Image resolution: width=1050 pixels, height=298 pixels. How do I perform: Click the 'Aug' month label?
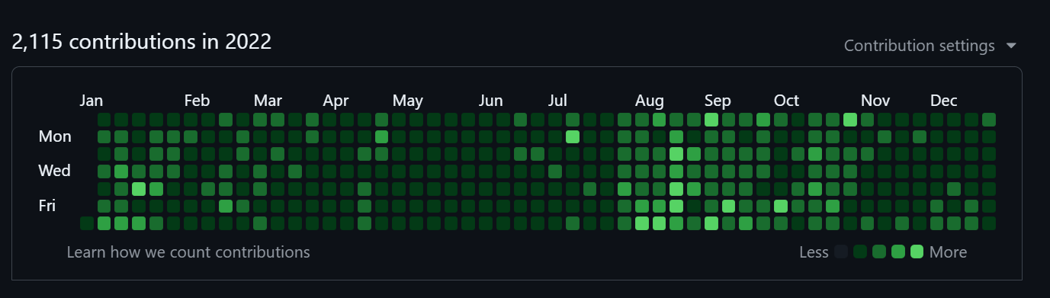tap(650, 101)
